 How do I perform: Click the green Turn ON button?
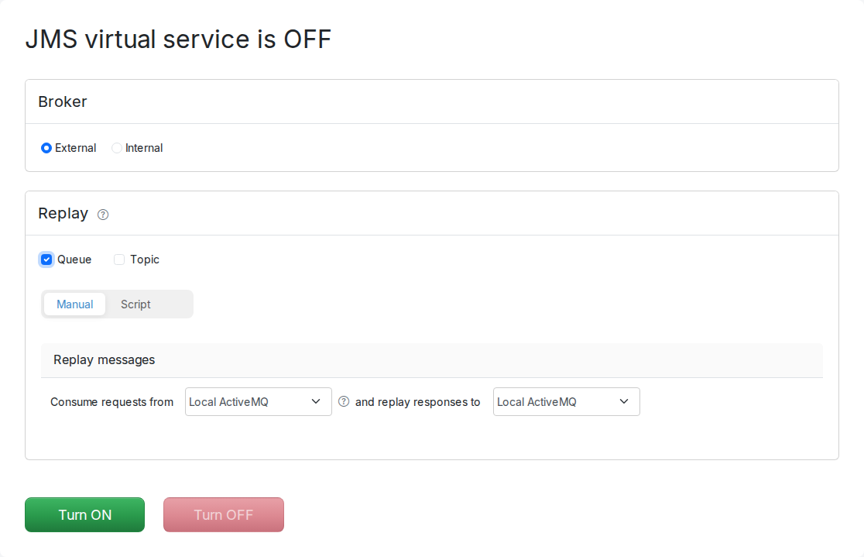point(85,514)
